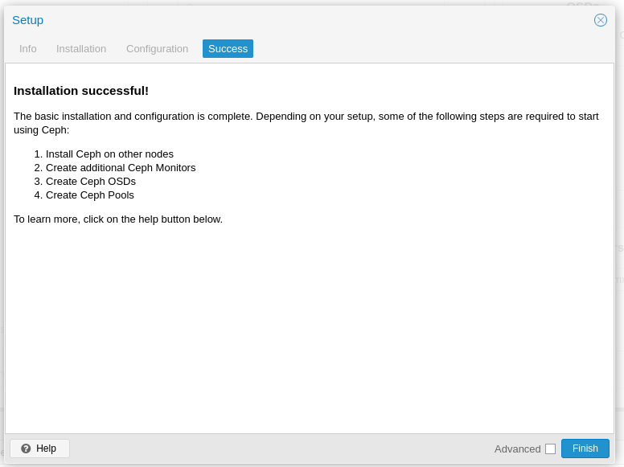624x467 pixels.
Task: Click empty area of the content panel
Action: pyautogui.click(x=310, y=330)
